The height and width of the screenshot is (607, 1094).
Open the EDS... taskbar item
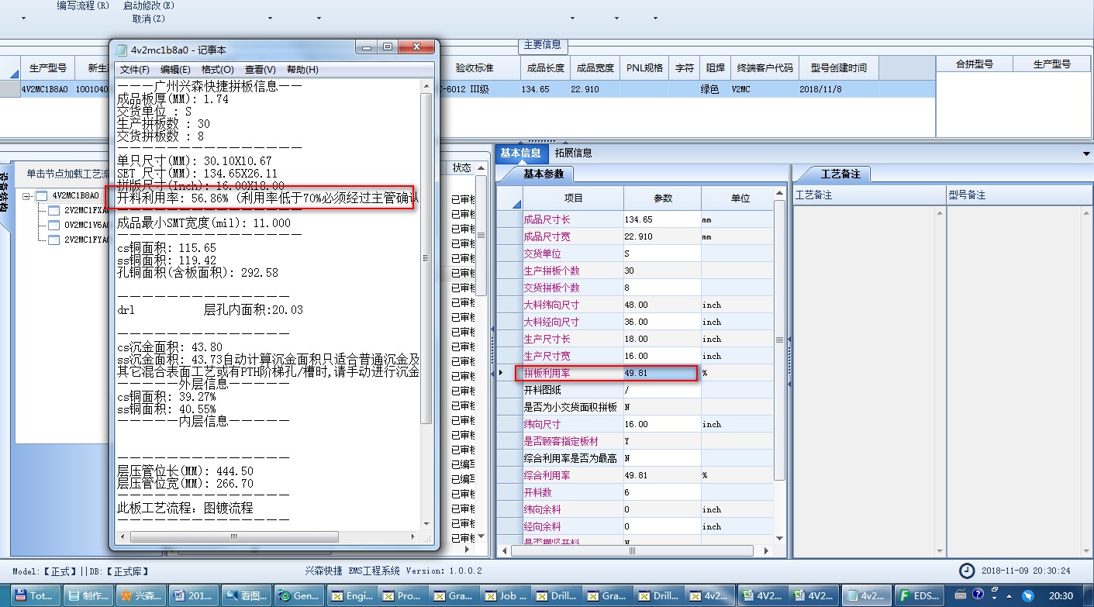click(x=919, y=596)
